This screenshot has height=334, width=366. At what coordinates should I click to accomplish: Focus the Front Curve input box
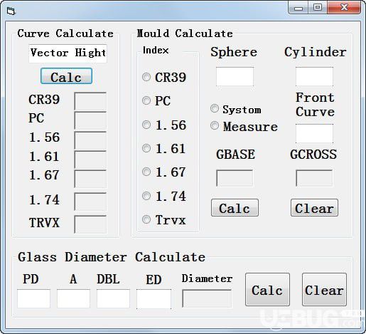[314, 133]
